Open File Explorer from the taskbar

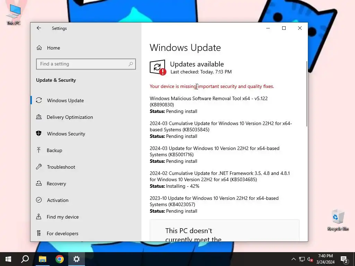coord(42,259)
